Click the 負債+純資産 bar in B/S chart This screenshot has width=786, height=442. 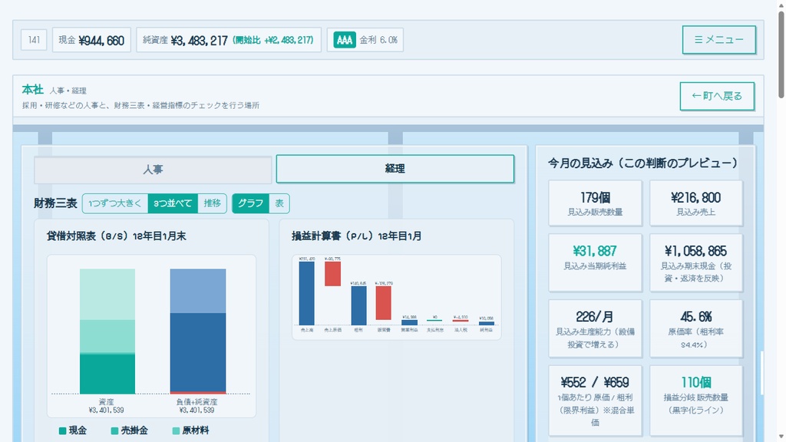tap(198, 331)
